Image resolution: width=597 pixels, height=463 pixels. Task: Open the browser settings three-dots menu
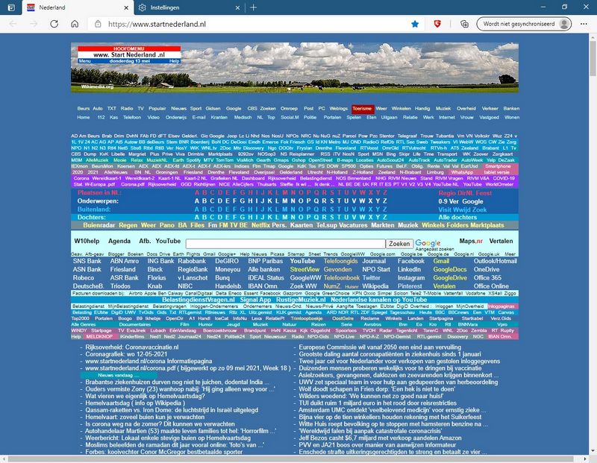(x=584, y=24)
